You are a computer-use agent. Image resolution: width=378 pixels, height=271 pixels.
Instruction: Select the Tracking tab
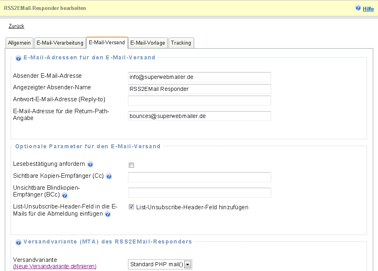[x=181, y=43]
